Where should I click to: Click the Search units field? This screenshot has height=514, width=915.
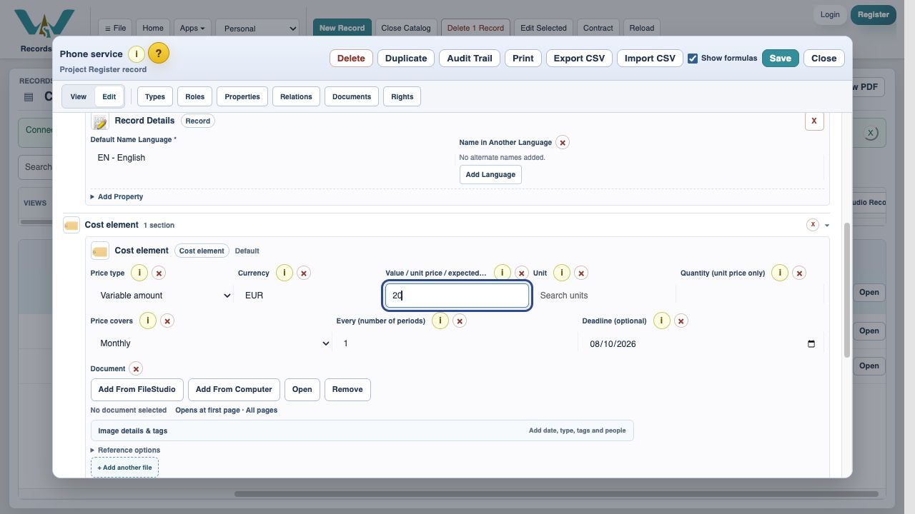[604, 296]
